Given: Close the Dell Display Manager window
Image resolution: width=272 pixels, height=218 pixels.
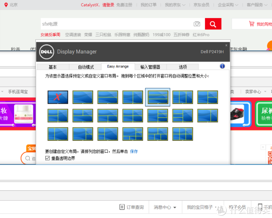Looking at the screenshot, I should pos(226,45).
